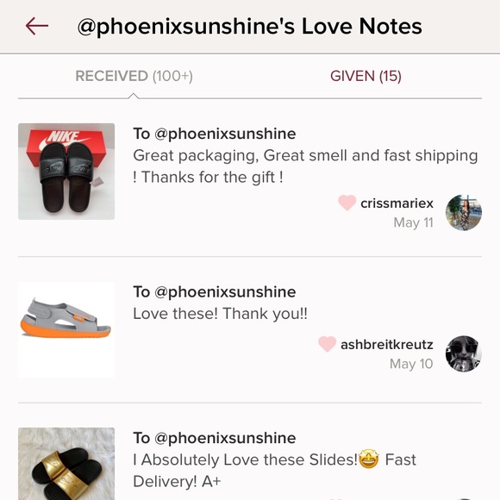Open the black Nike slides listing photo
The width and height of the screenshot is (500, 500).
pyautogui.click(x=66, y=172)
